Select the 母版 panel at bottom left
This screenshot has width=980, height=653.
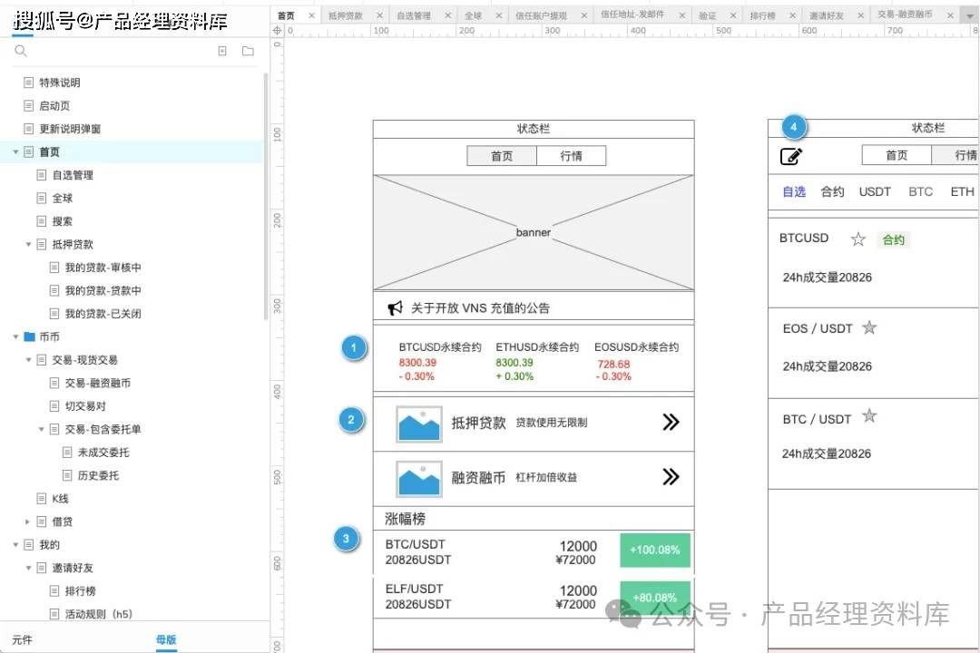click(x=166, y=640)
